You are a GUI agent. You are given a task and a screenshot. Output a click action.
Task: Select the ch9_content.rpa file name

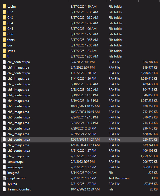coord(19,151)
